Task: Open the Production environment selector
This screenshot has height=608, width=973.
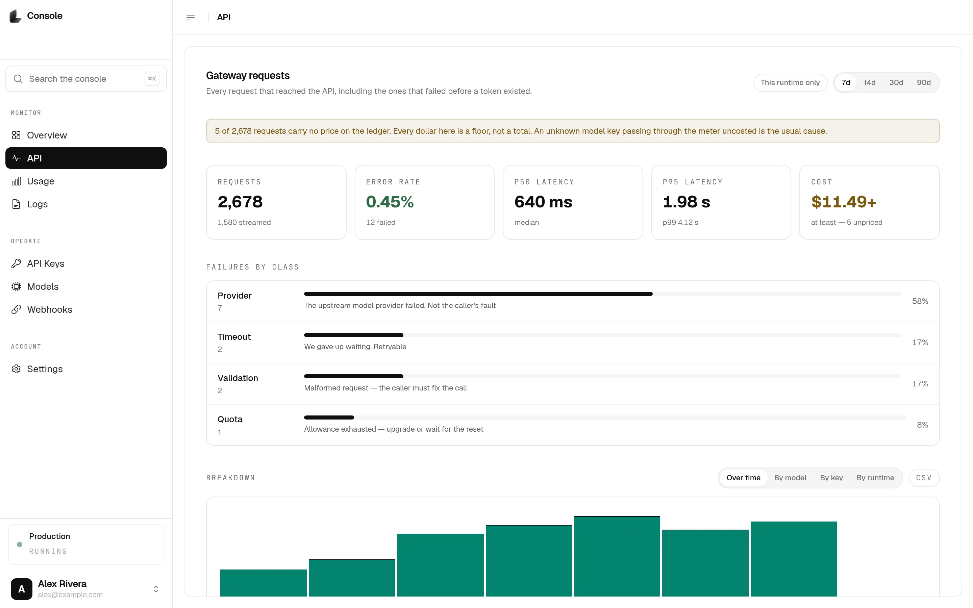Action: click(86, 544)
